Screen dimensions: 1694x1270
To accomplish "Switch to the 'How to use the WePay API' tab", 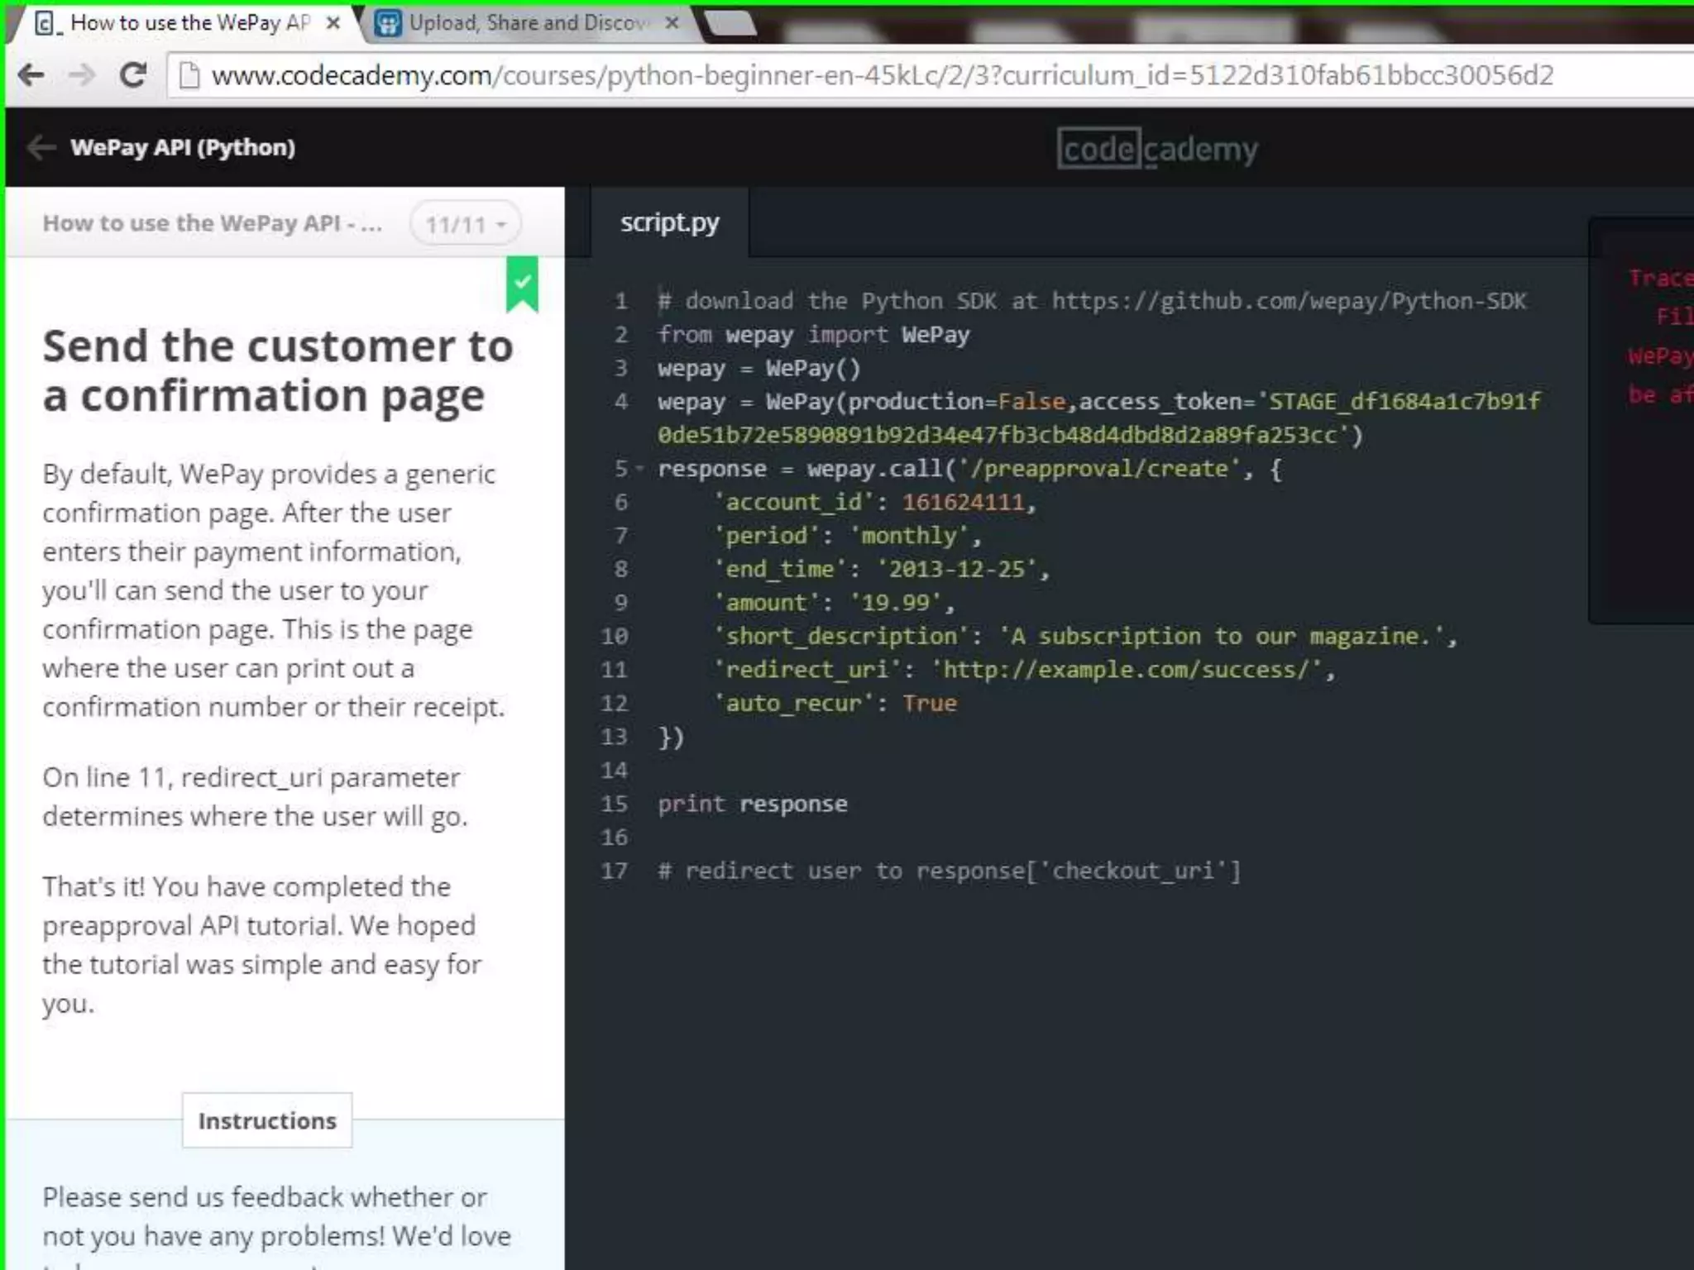I will (189, 22).
